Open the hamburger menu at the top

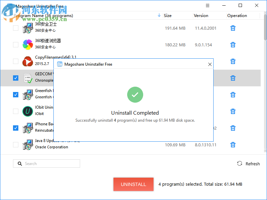point(207,5)
